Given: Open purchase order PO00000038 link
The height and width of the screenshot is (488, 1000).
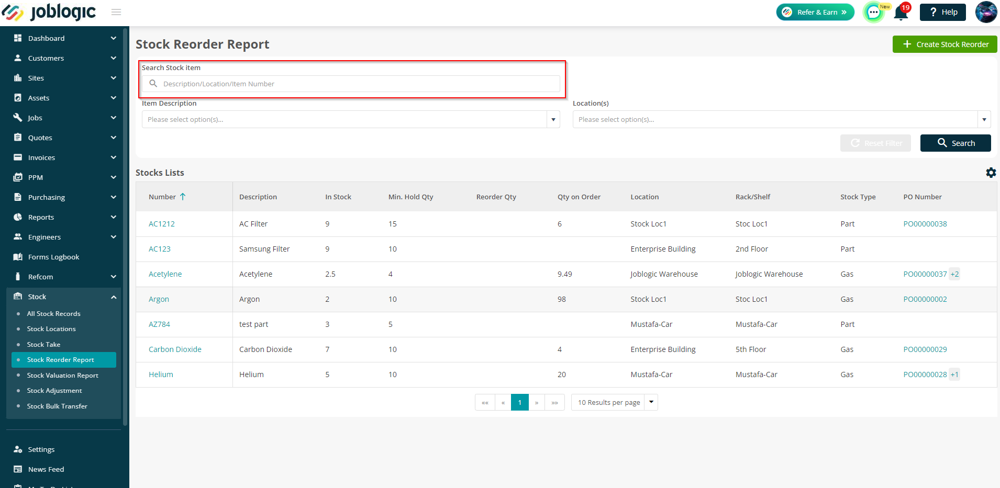Looking at the screenshot, I should (925, 224).
